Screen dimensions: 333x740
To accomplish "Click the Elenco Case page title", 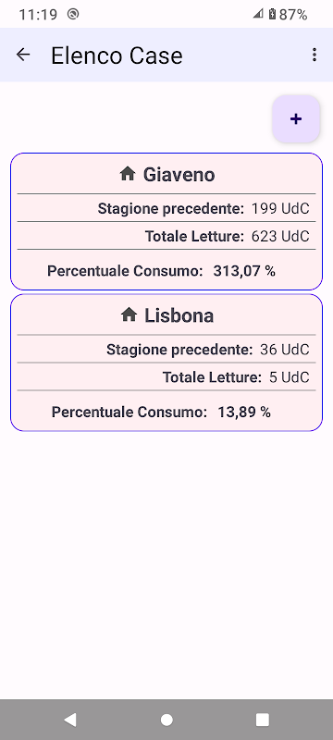I will point(117,55).
